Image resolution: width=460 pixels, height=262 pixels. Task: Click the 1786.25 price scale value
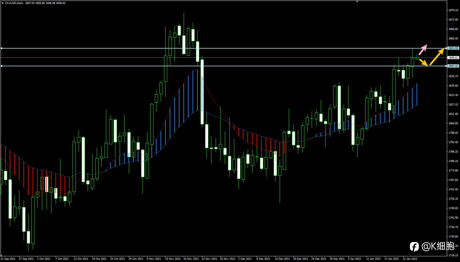click(453, 152)
